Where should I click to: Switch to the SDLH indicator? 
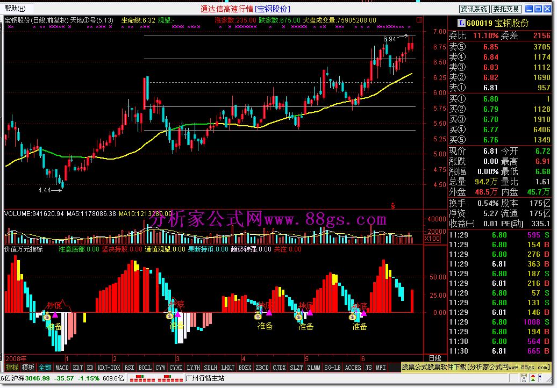210,368
